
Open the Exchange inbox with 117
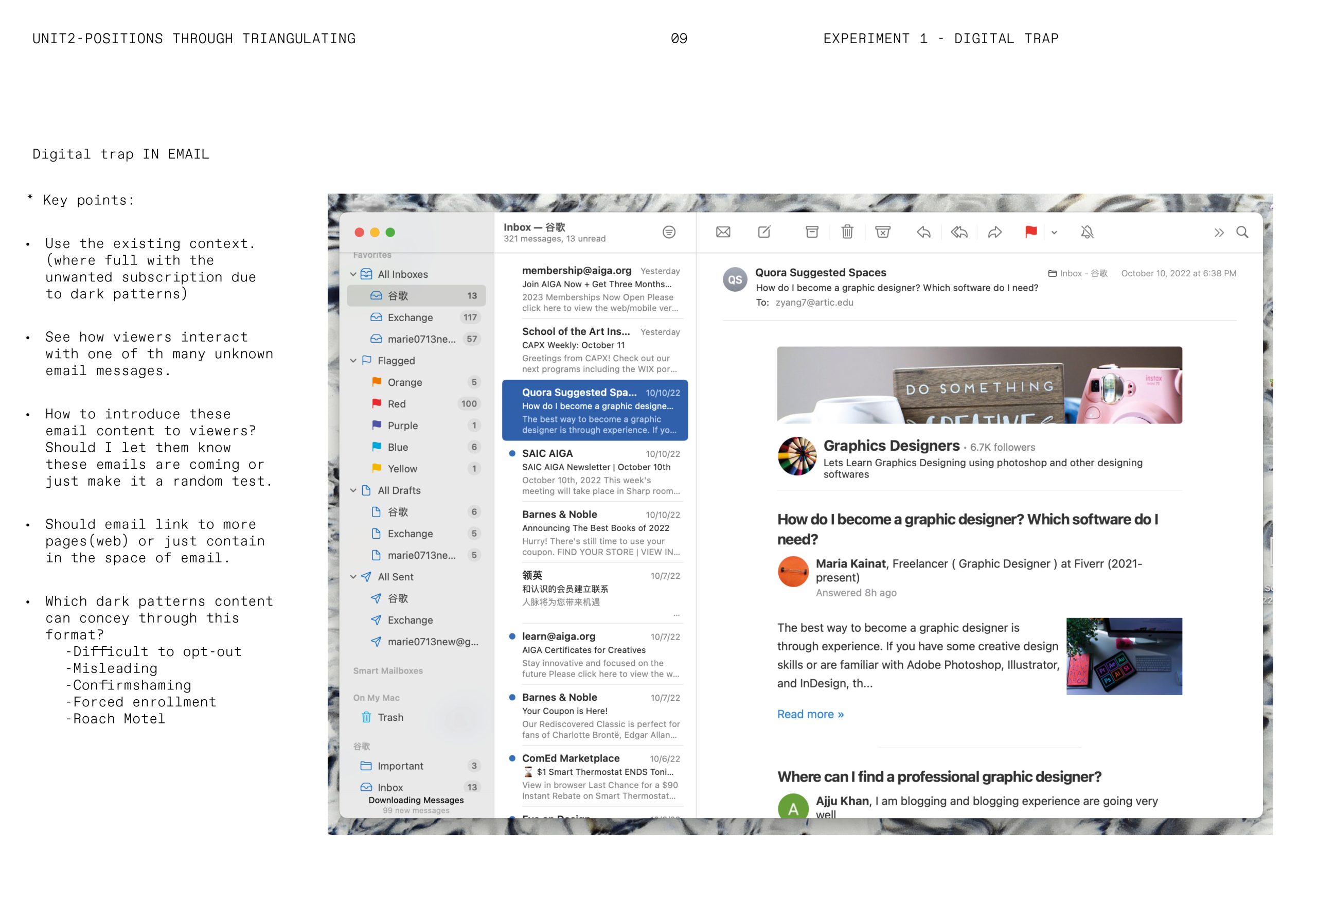[x=417, y=317]
